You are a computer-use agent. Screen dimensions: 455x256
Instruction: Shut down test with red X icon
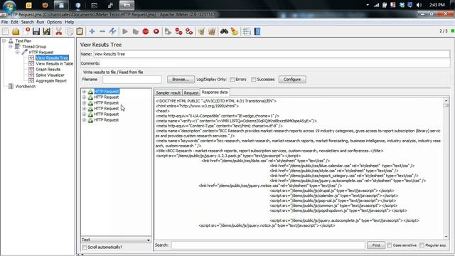tap(156, 31)
